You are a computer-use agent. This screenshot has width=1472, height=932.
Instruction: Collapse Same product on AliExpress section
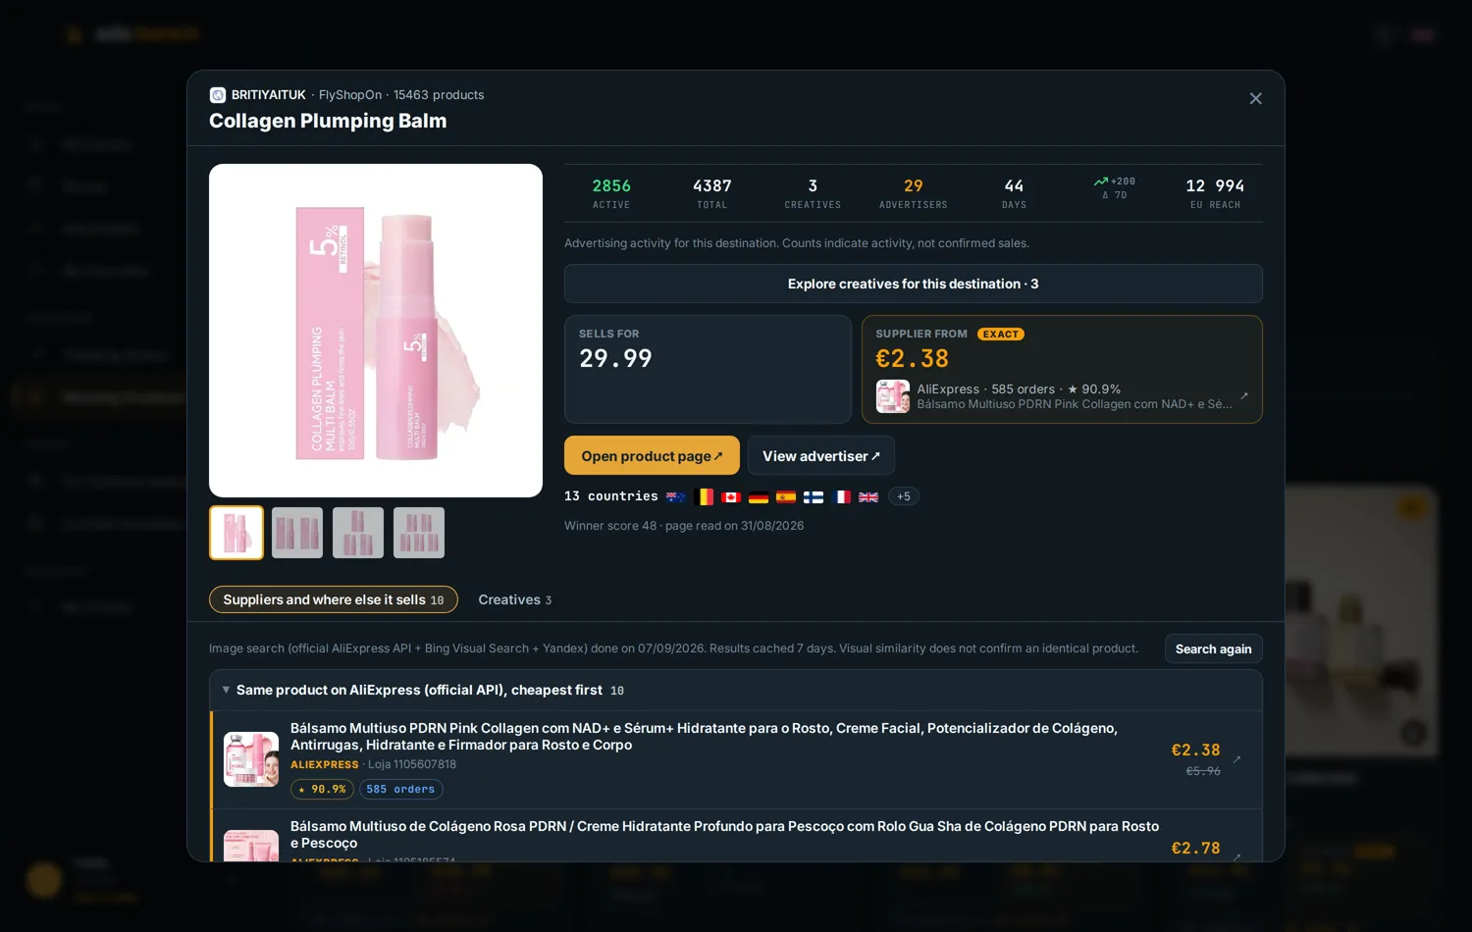tap(226, 690)
